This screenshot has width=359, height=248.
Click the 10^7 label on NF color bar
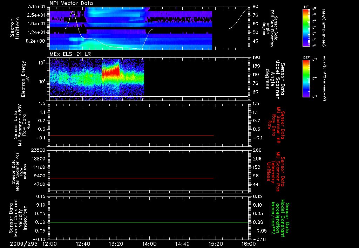(x=314, y=40)
